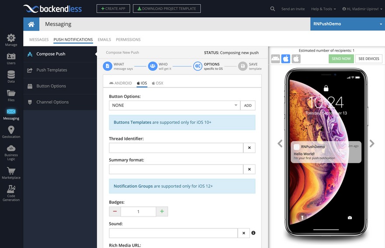The height and width of the screenshot is (248, 385).
Task: Open the PERMISSIONS tab
Action: coord(128,39)
